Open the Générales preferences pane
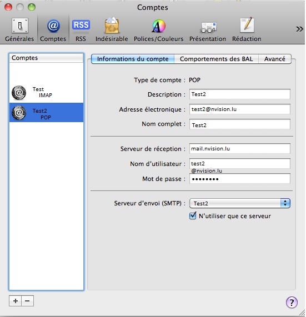Screen dimensions: 306x317 click(x=19, y=30)
